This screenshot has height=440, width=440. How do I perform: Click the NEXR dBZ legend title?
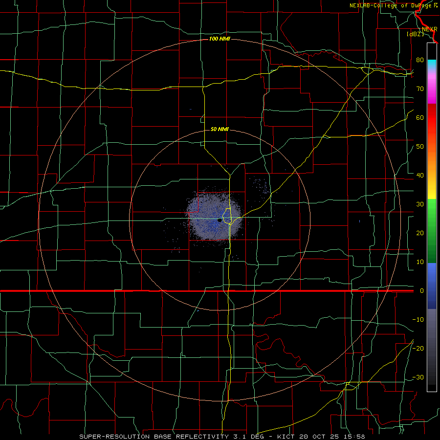click(x=422, y=31)
